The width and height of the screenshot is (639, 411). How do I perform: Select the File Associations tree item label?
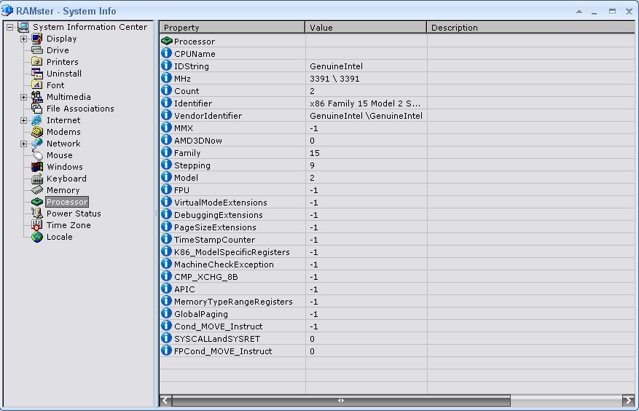pos(80,109)
